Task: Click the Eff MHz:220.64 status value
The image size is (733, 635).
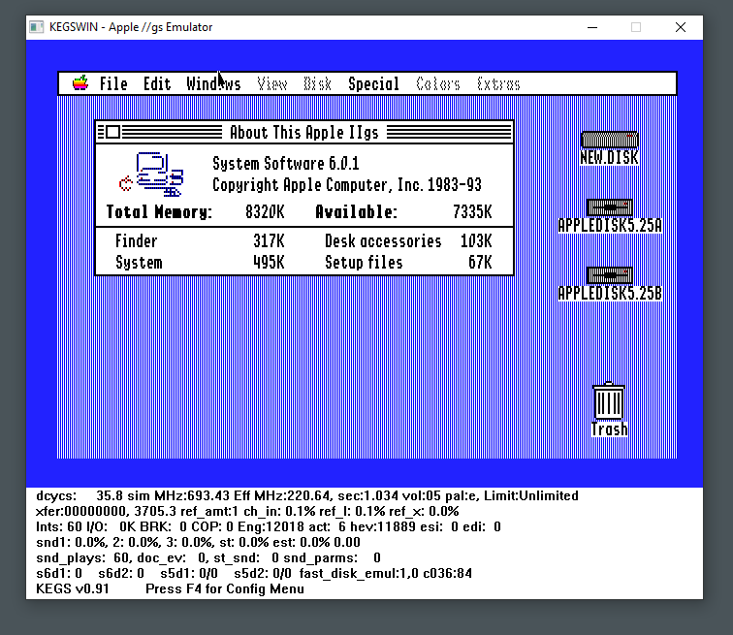Action: pos(283,495)
